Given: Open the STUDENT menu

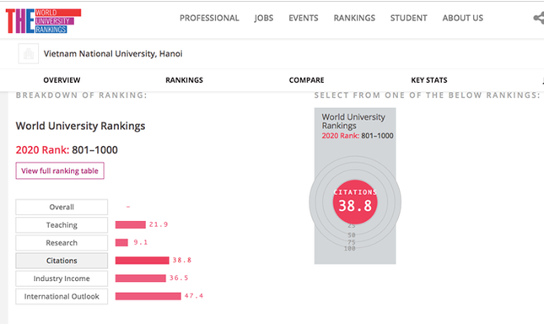Looking at the screenshot, I should click(x=409, y=18).
